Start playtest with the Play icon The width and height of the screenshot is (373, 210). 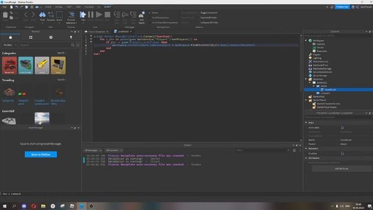[x=83, y=15]
